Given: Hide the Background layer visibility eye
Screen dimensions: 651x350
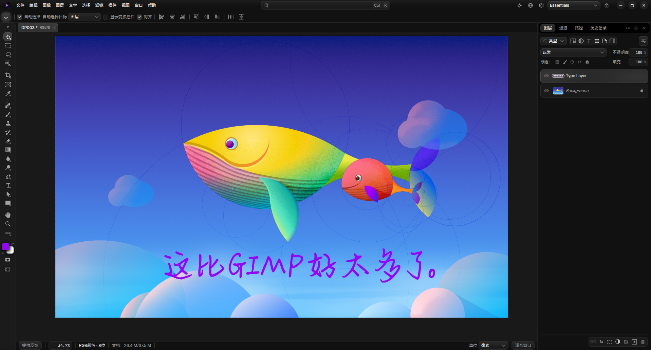Looking at the screenshot, I should click(x=546, y=91).
